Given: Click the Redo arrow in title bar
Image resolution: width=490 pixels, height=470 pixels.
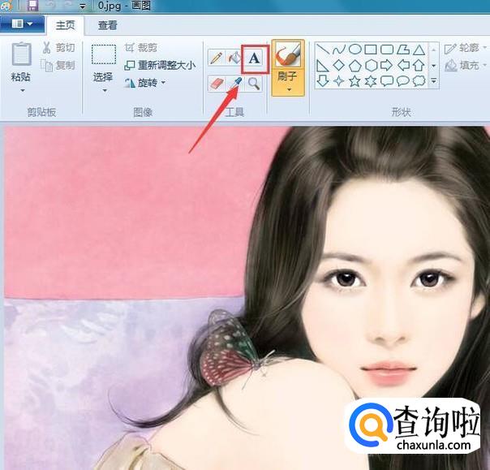Looking at the screenshot, I should pyautogui.click(x=67, y=6).
